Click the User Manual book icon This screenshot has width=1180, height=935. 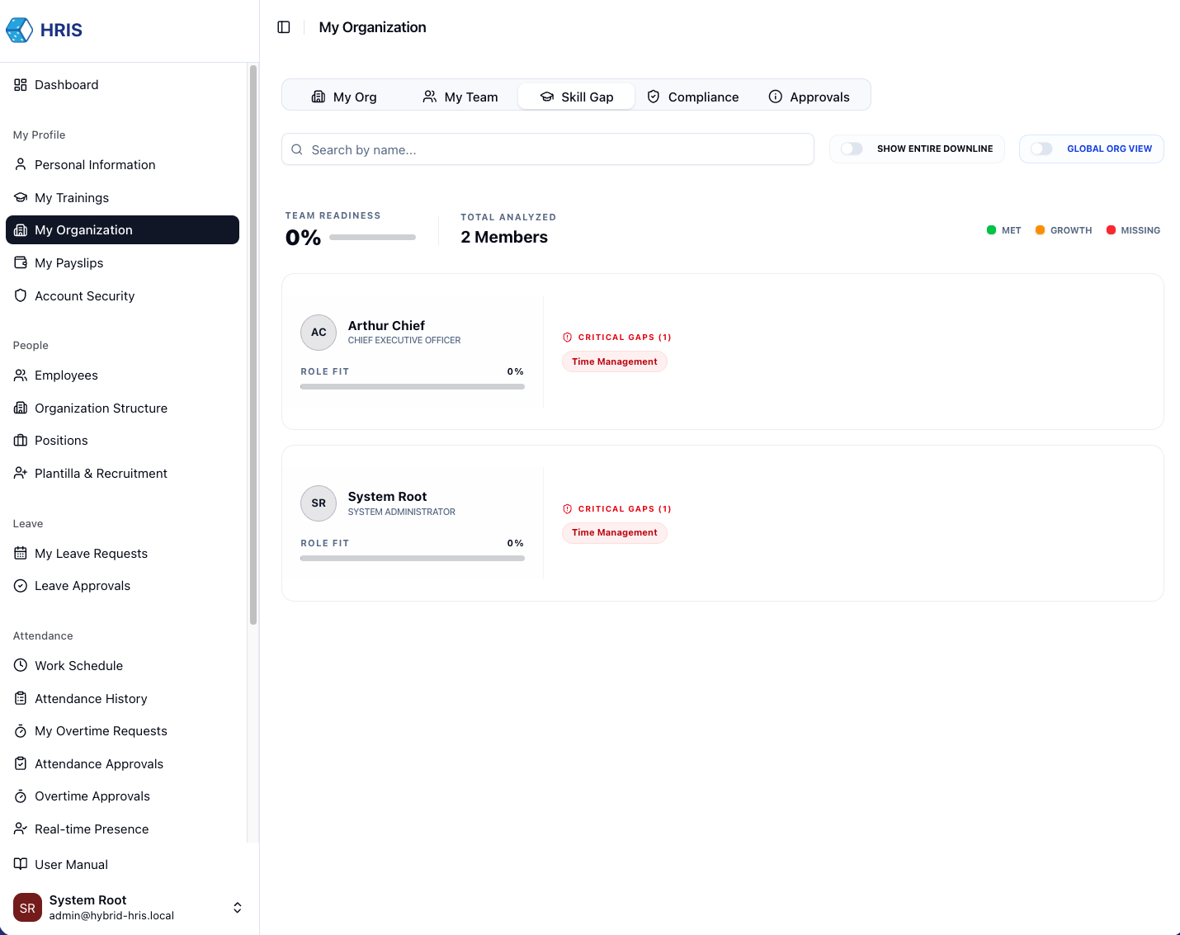[21, 864]
